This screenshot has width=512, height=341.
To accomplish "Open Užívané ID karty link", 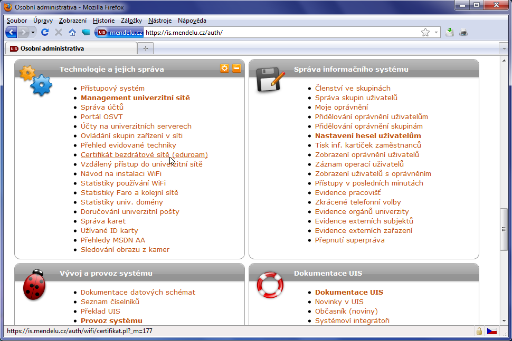I will pyautogui.click(x=109, y=231).
